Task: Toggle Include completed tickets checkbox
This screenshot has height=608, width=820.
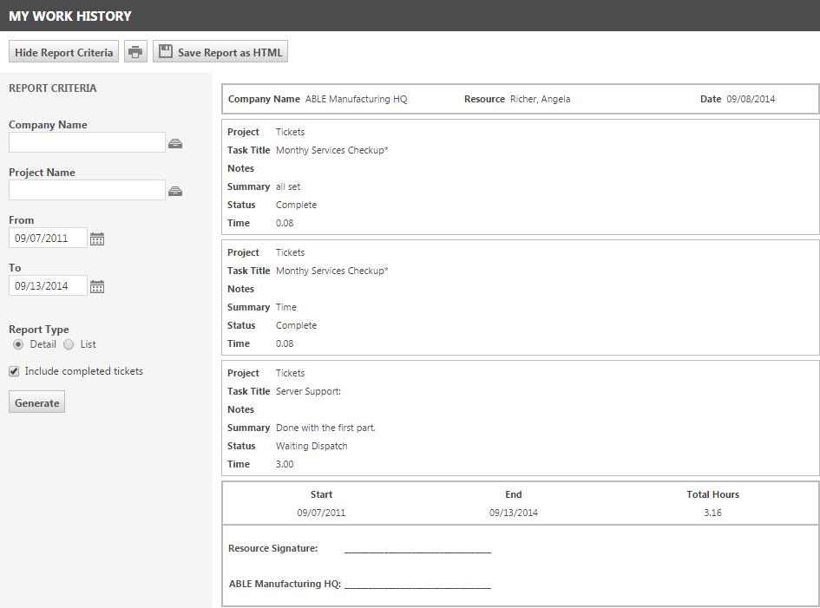Action: [14, 371]
